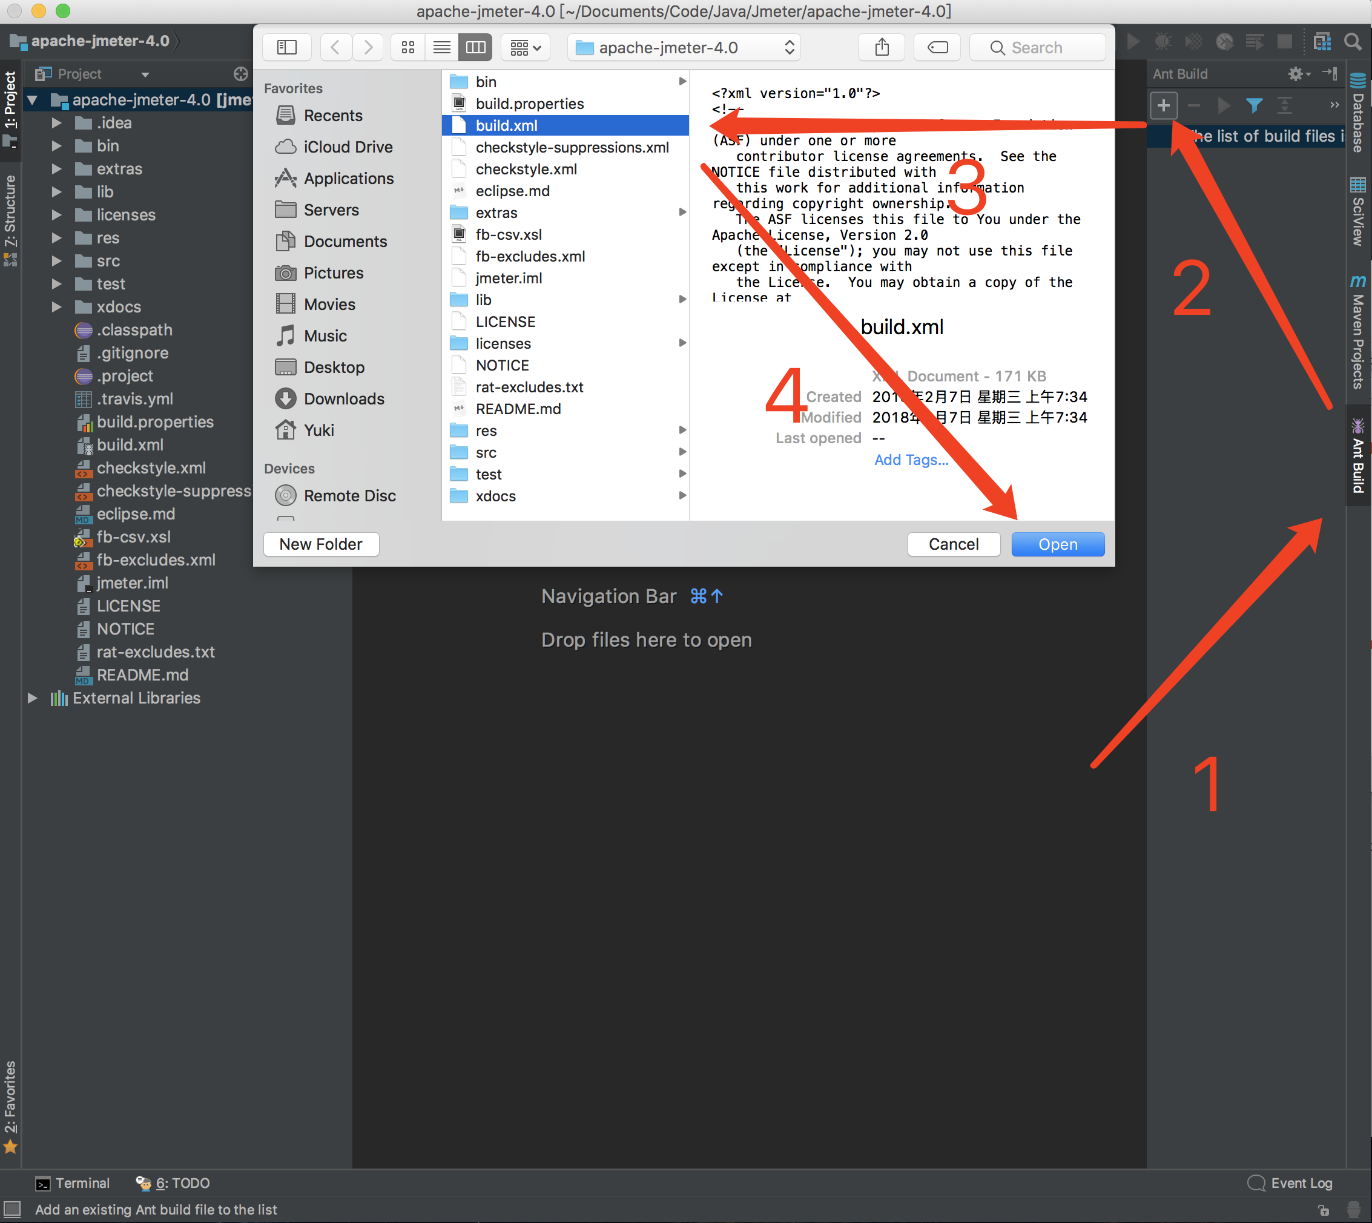The image size is (1372, 1223).
Task: Open Database tool window tab
Action: (1359, 112)
